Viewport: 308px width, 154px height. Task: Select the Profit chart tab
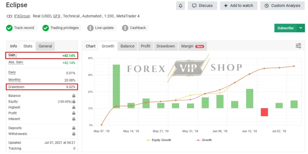tap(146, 46)
